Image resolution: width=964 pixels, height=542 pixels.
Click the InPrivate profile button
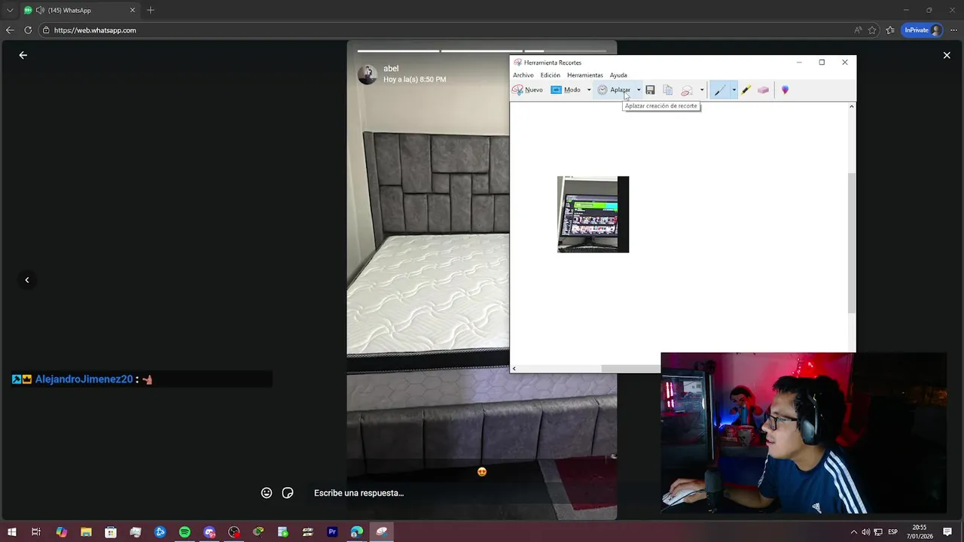pos(923,30)
